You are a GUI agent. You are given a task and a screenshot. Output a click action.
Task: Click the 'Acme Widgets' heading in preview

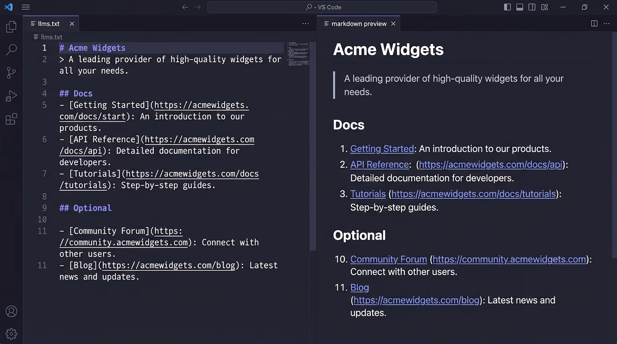point(388,49)
